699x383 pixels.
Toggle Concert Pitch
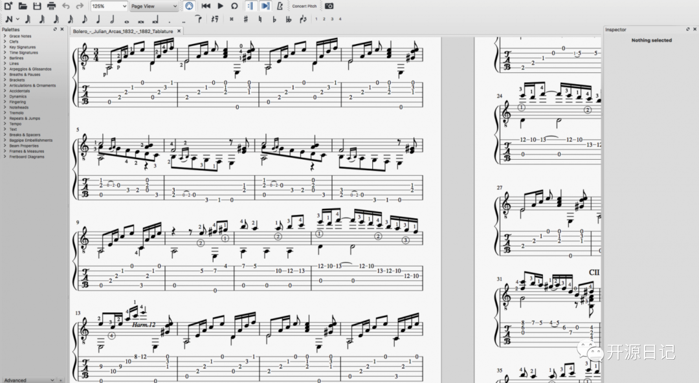point(304,6)
